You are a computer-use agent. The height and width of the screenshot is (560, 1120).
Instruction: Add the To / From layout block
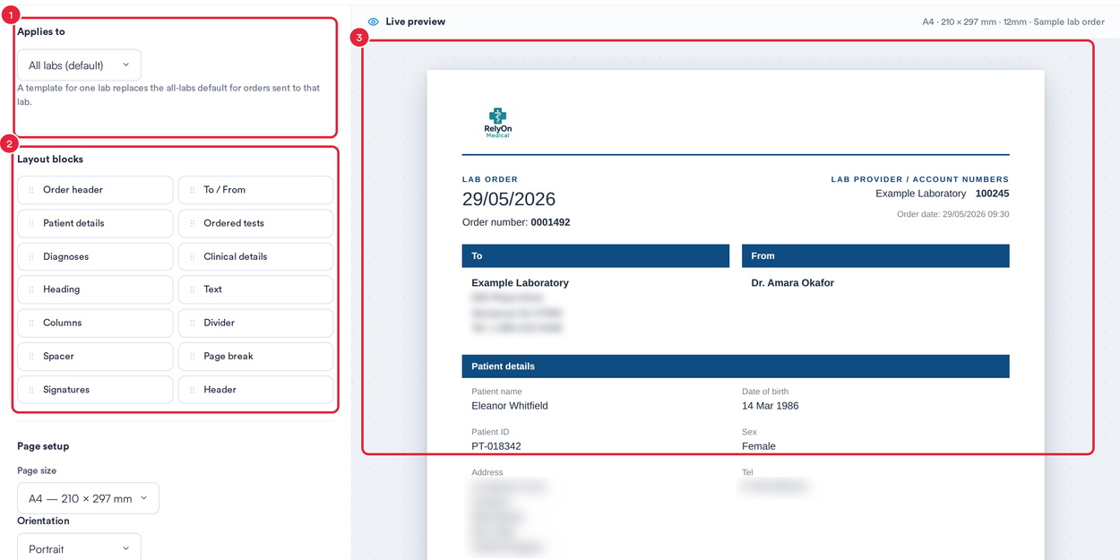(255, 190)
